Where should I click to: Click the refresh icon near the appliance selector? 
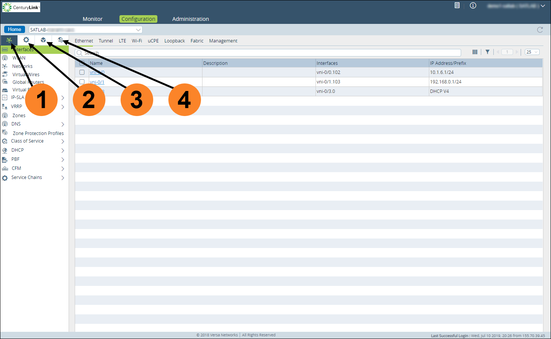(540, 29)
